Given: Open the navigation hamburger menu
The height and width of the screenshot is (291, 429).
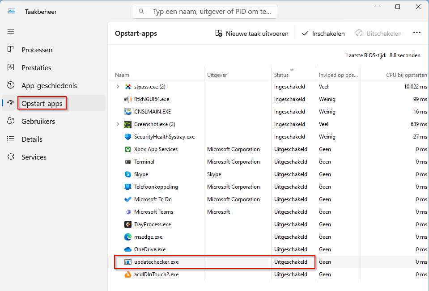Looking at the screenshot, I should 11,31.
